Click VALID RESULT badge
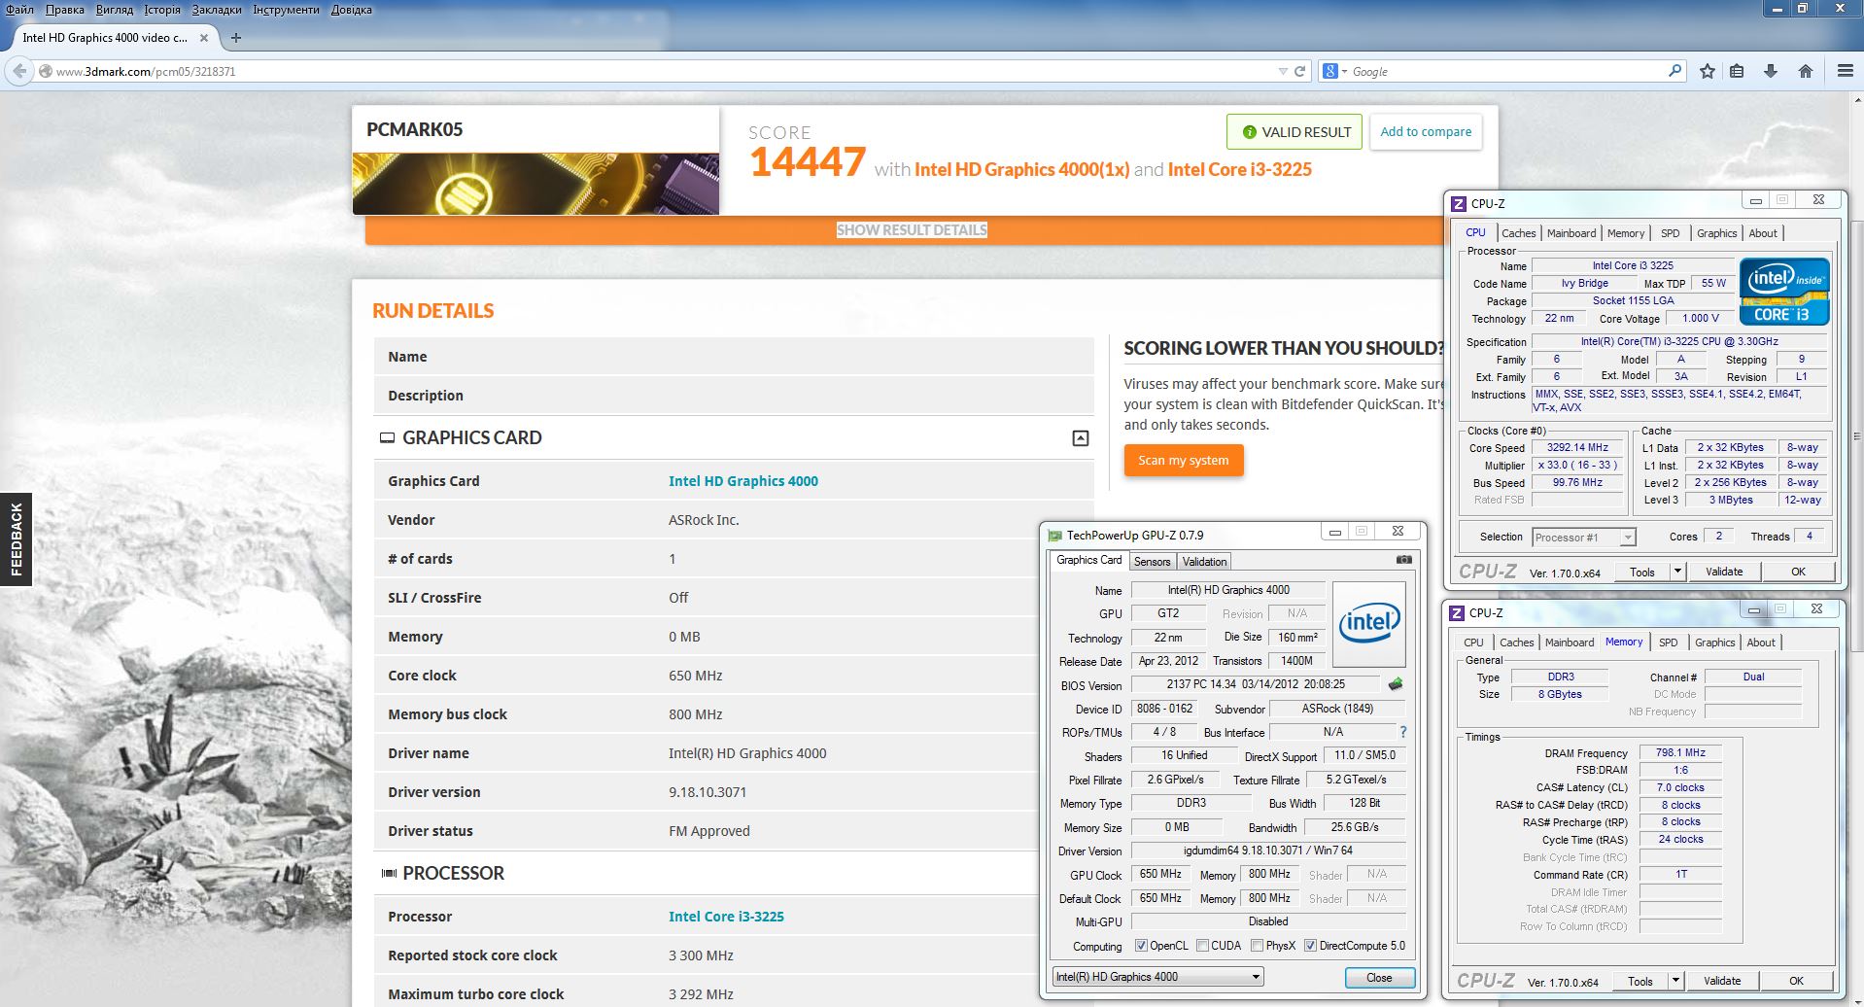Viewport: 1864px width, 1007px height. coord(1296,132)
